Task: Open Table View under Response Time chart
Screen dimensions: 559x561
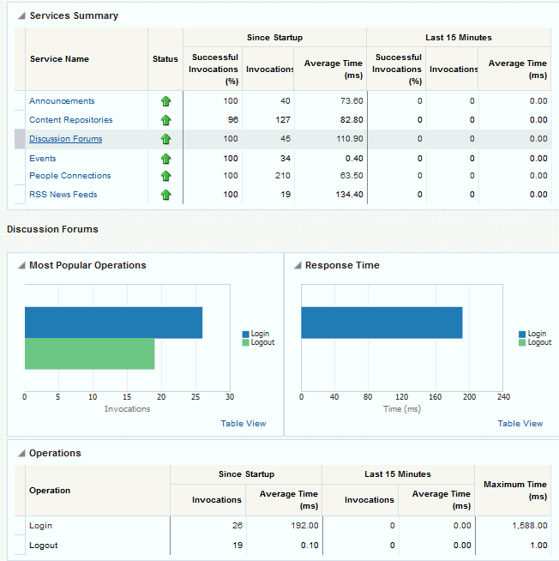Action: point(520,423)
